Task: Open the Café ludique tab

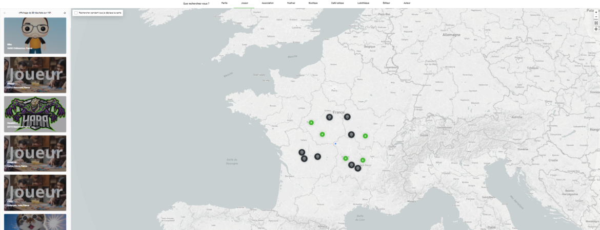Action: point(337,3)
